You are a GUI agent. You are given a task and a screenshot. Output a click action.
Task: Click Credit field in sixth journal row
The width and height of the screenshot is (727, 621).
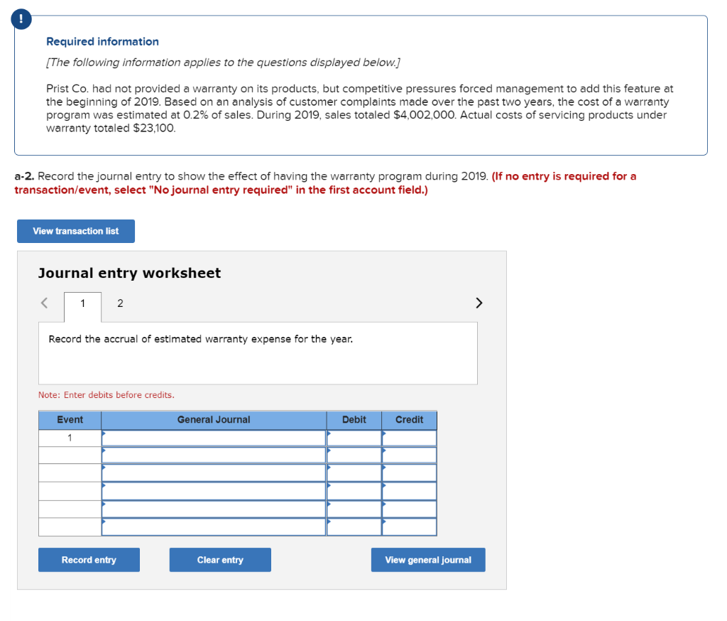click(x=410, y=527)
